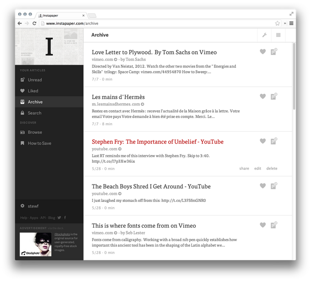Open the Liked articles list
Viewport: 311px width, 281px height.
[49, 91]
